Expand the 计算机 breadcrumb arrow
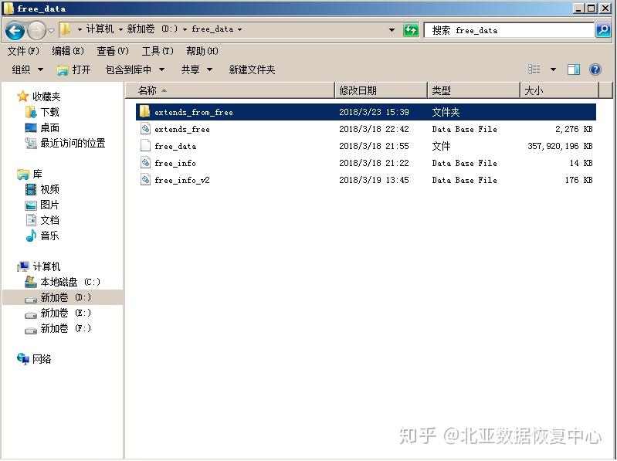617x461 pixels. [120, 29]
